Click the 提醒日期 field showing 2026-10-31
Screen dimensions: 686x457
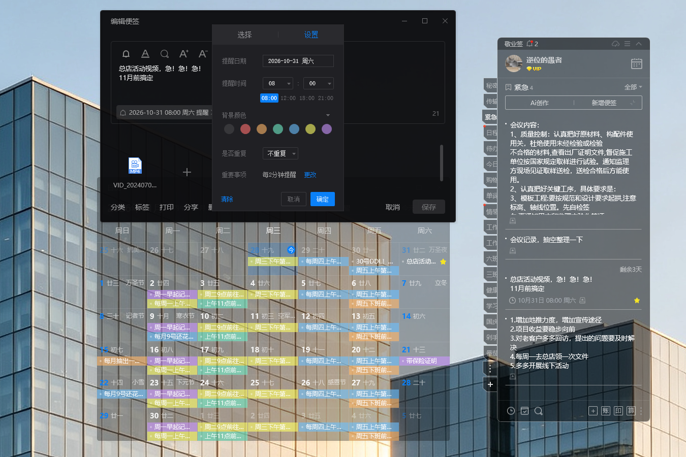tap(298, 61)
